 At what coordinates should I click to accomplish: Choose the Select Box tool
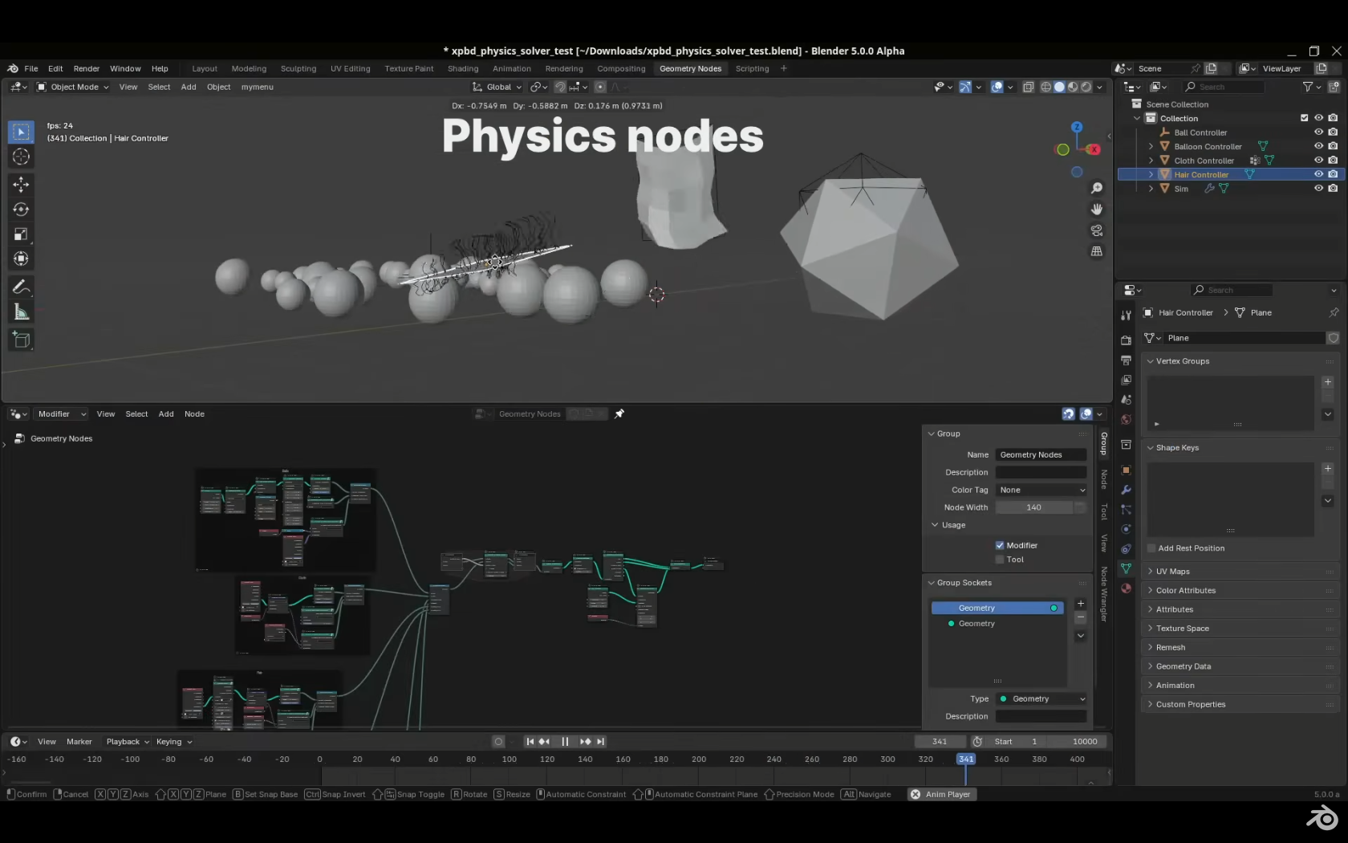pyautogui.click(x=21, y=132)
